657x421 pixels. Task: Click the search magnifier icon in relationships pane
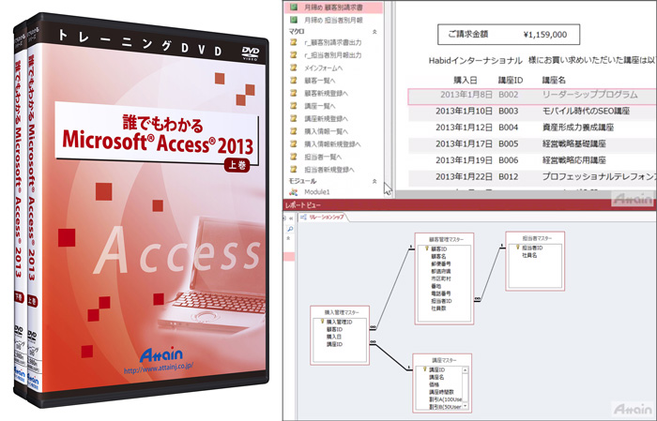coord(289,229)
